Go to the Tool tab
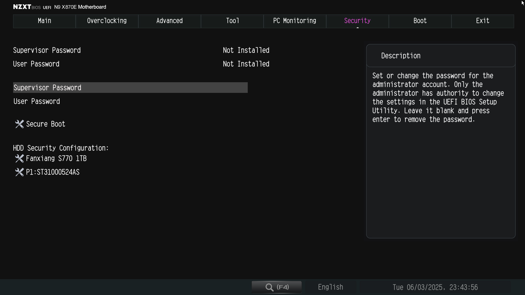 [232, 21]
